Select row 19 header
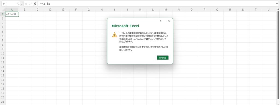Image resolution: width=280 pixels, height=105 pixels. click(3, 93)
